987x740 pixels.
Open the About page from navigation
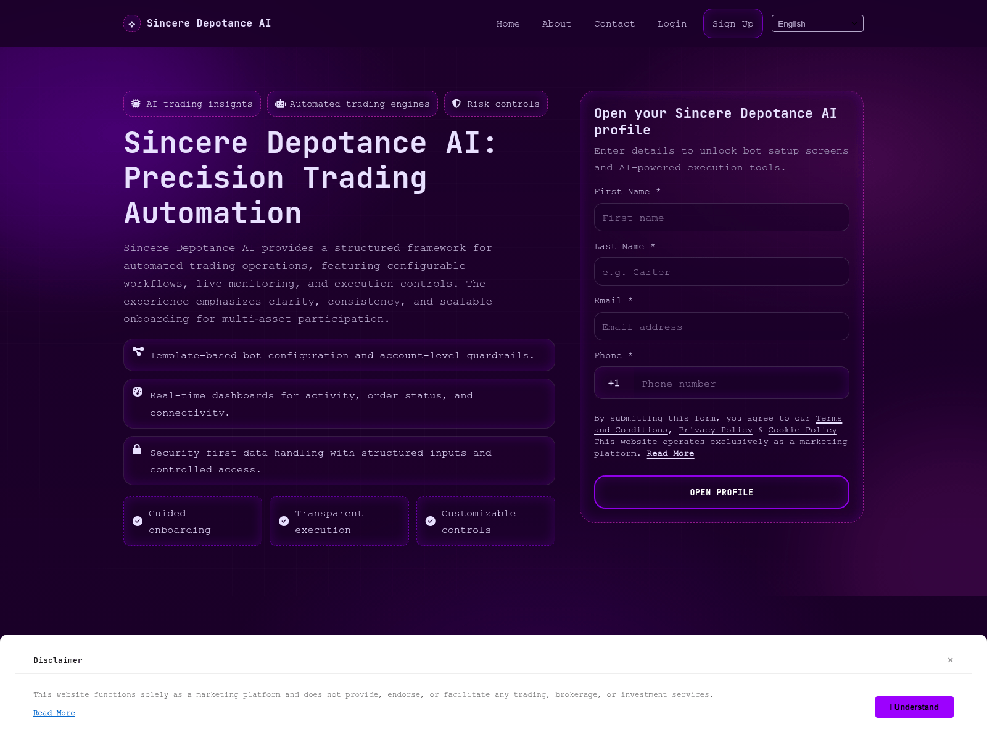556,23
